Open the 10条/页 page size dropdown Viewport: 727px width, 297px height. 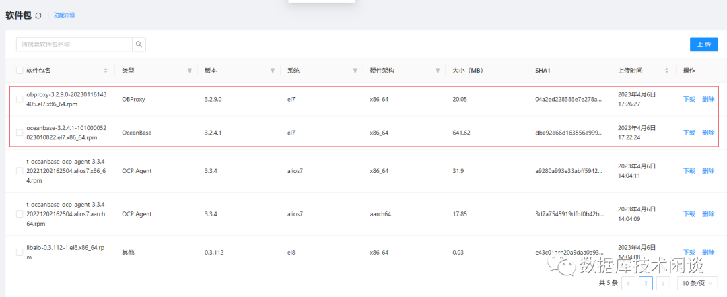tap(697, 283)
